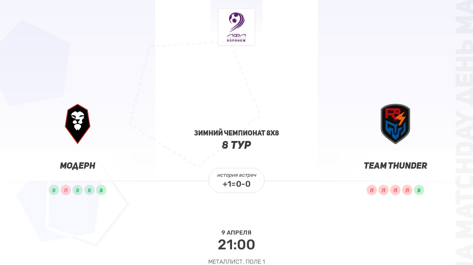
Task: Click Team Thunder's second loss badge (П)
Action: point(384,190)
